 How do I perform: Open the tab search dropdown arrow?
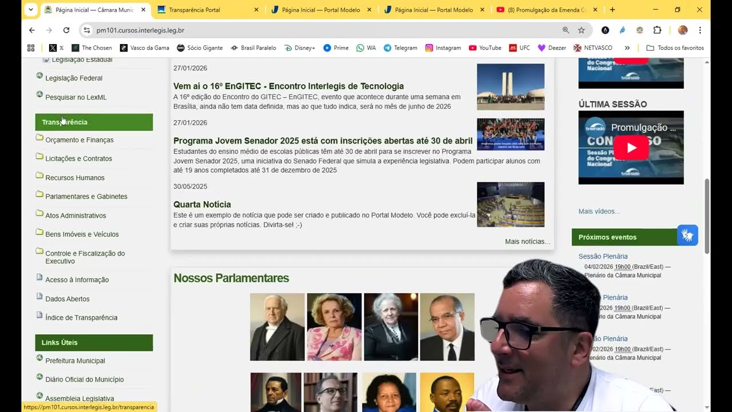[30, 10]
